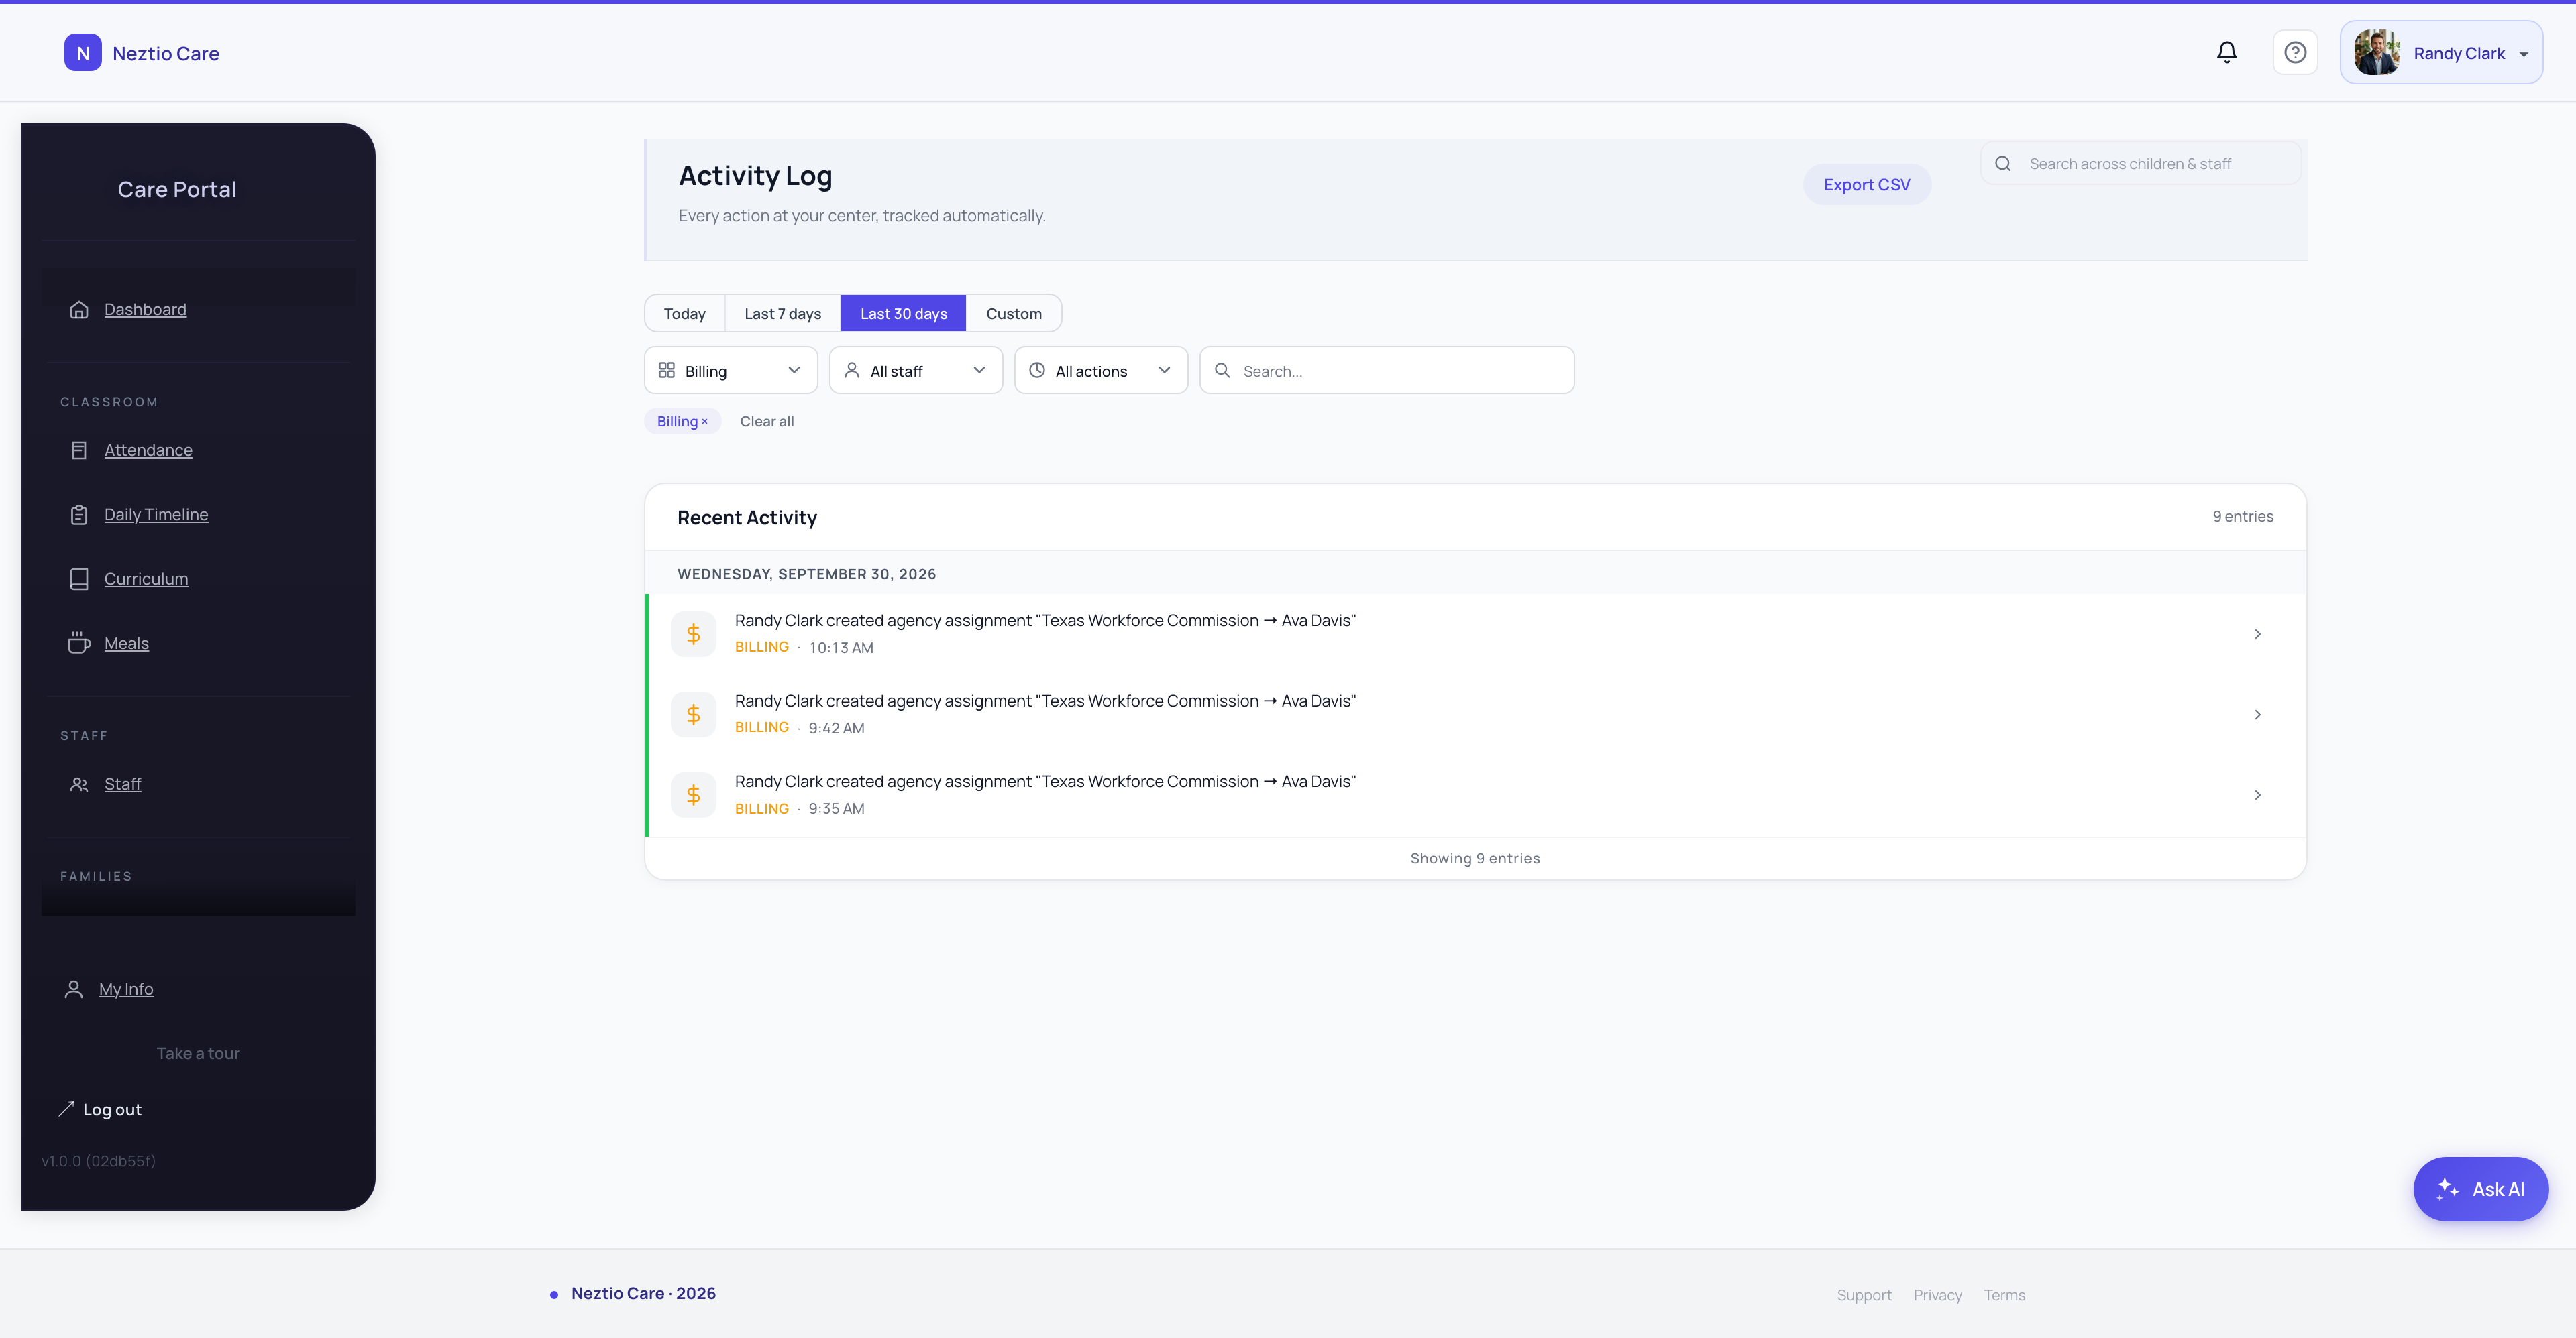Open the Dashboard link
This screenshot has height=1338, width=2576.
tap(146, 310)
